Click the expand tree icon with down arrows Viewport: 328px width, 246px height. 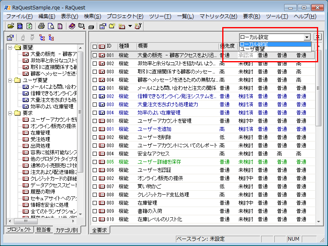pos(42,38)
